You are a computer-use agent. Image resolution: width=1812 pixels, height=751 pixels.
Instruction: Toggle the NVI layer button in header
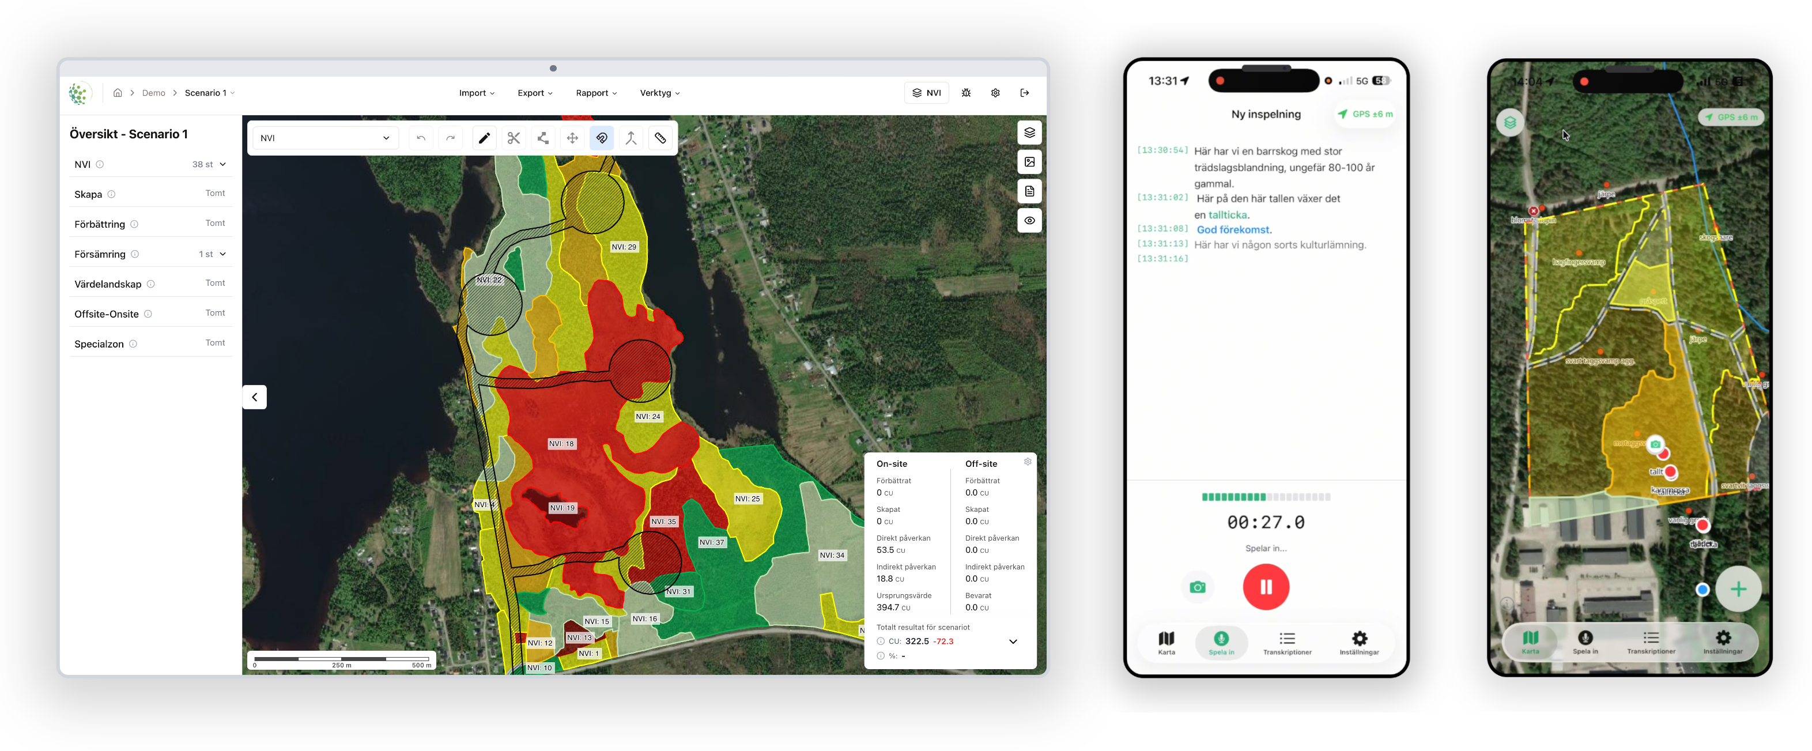tap(926, 93)
